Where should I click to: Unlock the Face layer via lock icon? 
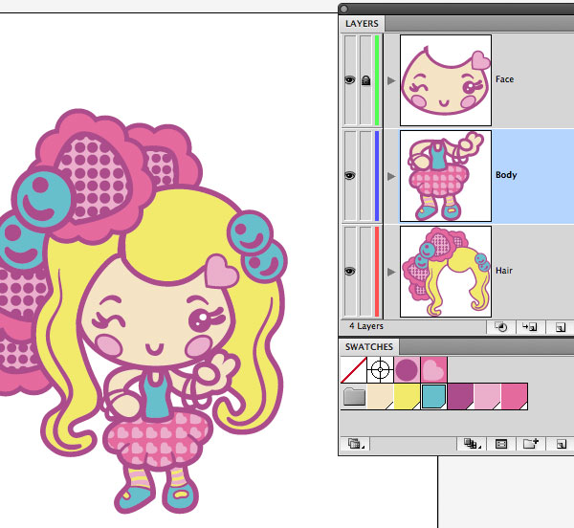[x=365, y=80]
